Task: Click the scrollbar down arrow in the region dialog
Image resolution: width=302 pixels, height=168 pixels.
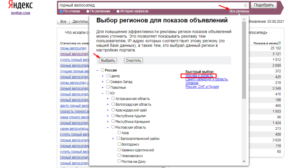Action: (244, 162)
